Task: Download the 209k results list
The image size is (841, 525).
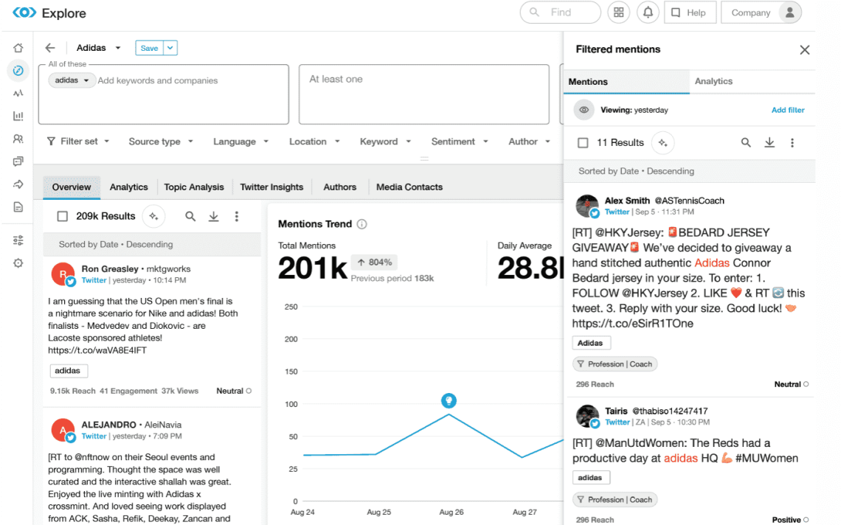Action: pos(214,216)
